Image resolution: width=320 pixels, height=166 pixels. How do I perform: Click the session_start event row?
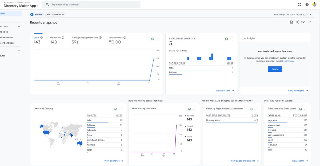point(287,125)
